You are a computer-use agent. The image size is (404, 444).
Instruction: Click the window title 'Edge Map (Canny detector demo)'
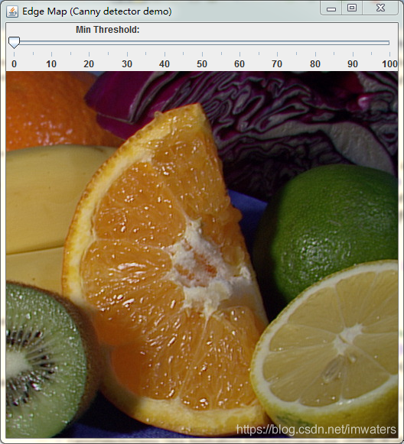coord(97,11)
